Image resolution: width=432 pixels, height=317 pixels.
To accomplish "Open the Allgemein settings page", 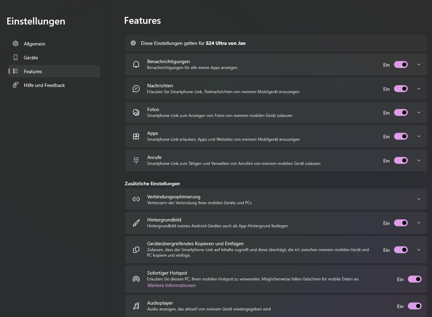I will click(35, 44).
